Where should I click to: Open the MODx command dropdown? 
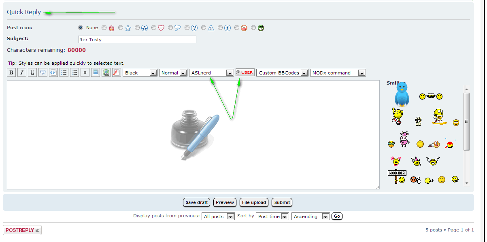tap(338, 73)
